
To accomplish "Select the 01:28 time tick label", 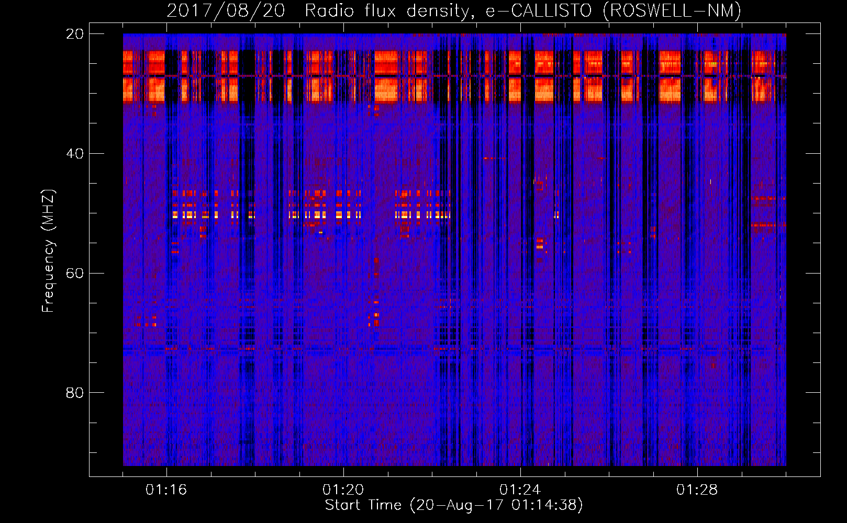I will pyautogui.click(x=697, y=490).
